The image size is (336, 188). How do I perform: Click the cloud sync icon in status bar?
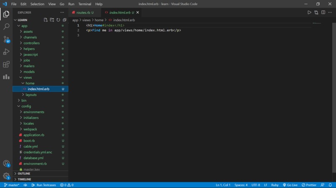click(25, 185)
